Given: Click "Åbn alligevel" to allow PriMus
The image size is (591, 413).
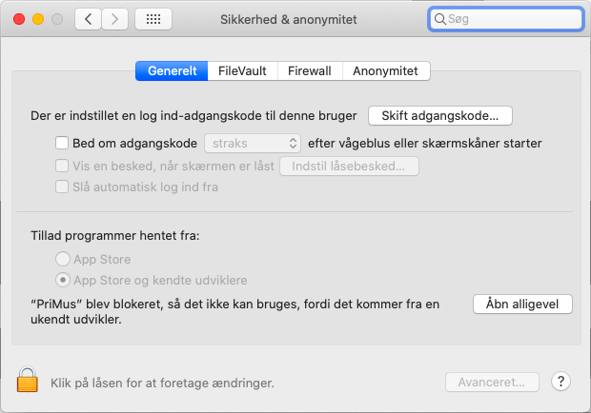Looking at the screenshot, I should tap(522, 304).
